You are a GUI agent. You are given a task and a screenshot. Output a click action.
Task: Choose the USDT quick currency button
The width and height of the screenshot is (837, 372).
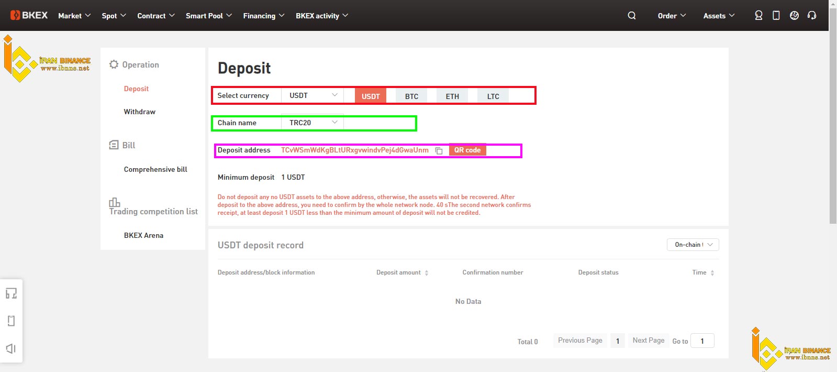coord(371,96)
